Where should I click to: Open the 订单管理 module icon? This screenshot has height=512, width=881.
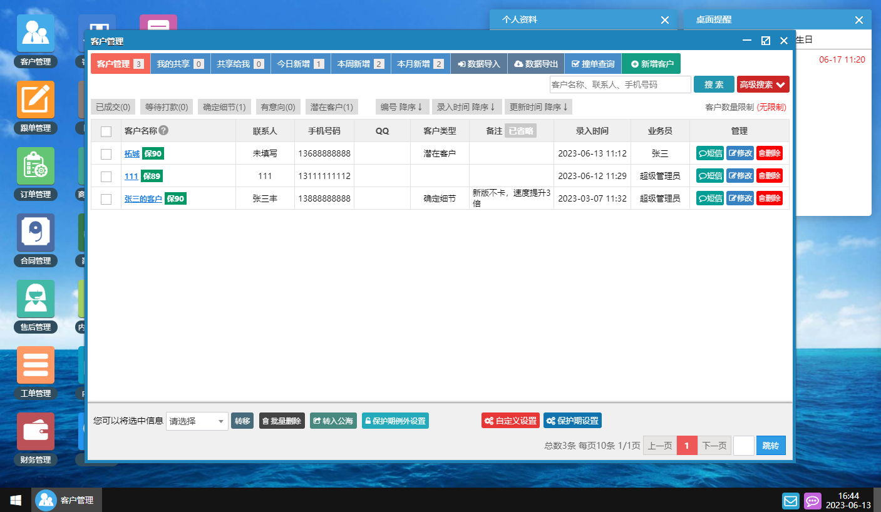tap(36, 166)
